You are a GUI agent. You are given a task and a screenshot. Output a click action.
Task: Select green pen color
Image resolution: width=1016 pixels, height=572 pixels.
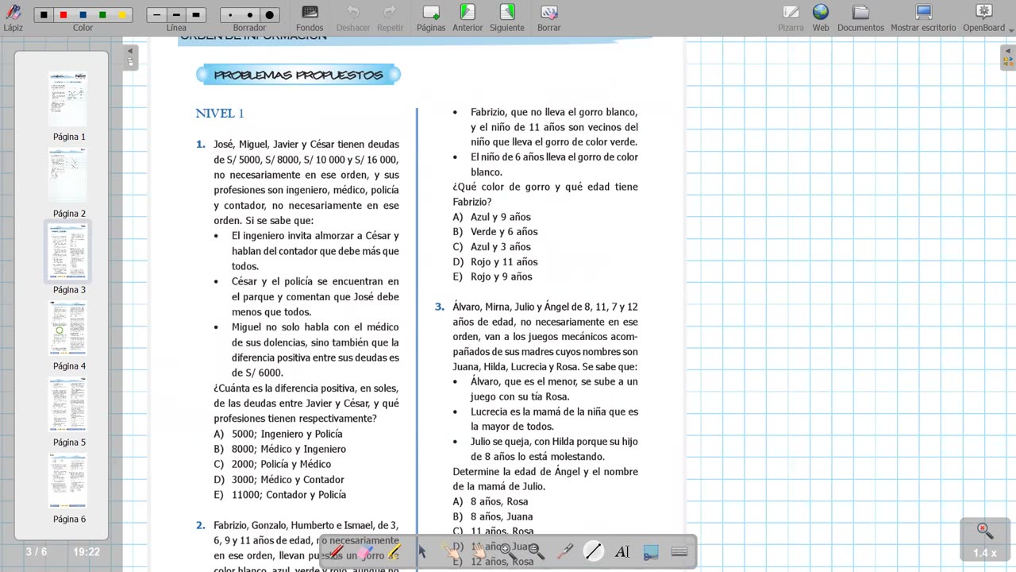pos(102,15)
